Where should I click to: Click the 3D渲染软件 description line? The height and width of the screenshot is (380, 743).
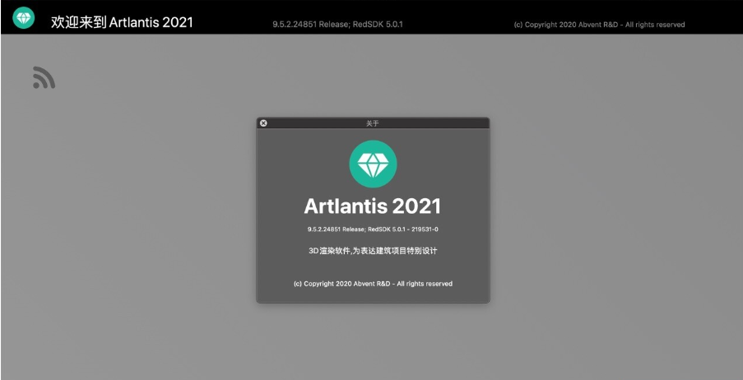tap(373, 251)
